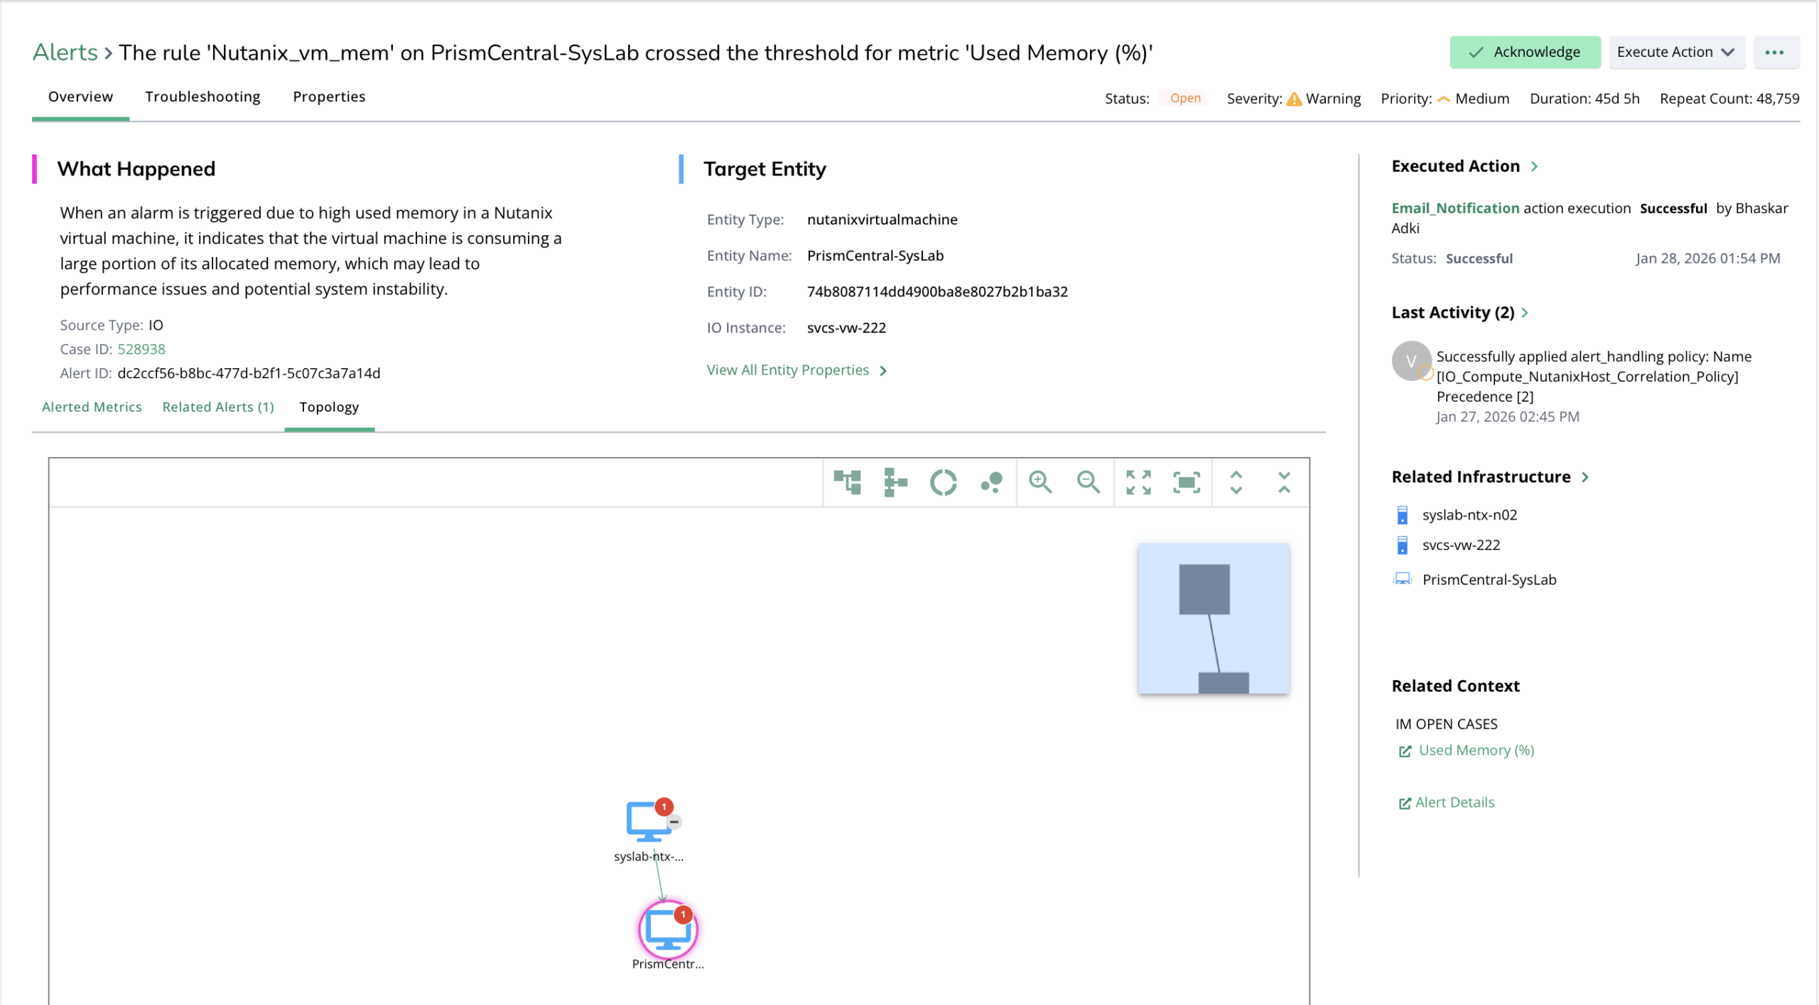This screenshot has width=1819, height=1005.
Task: Zoom in on the topology
Action: (x=1040, y=483)
